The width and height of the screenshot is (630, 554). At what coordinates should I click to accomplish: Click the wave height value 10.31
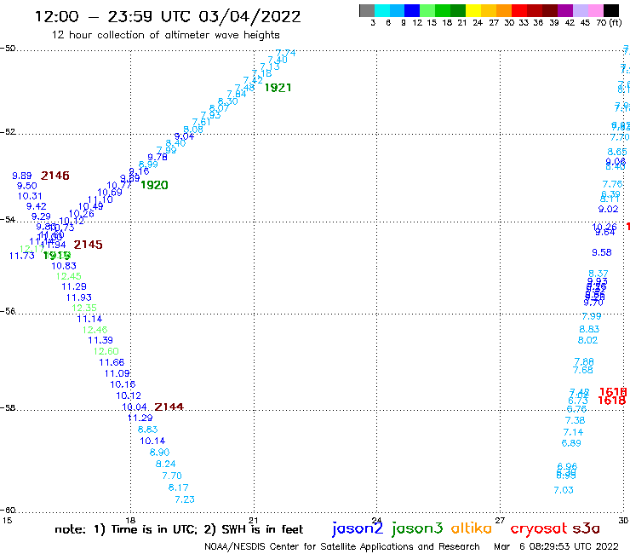[30, 196]
